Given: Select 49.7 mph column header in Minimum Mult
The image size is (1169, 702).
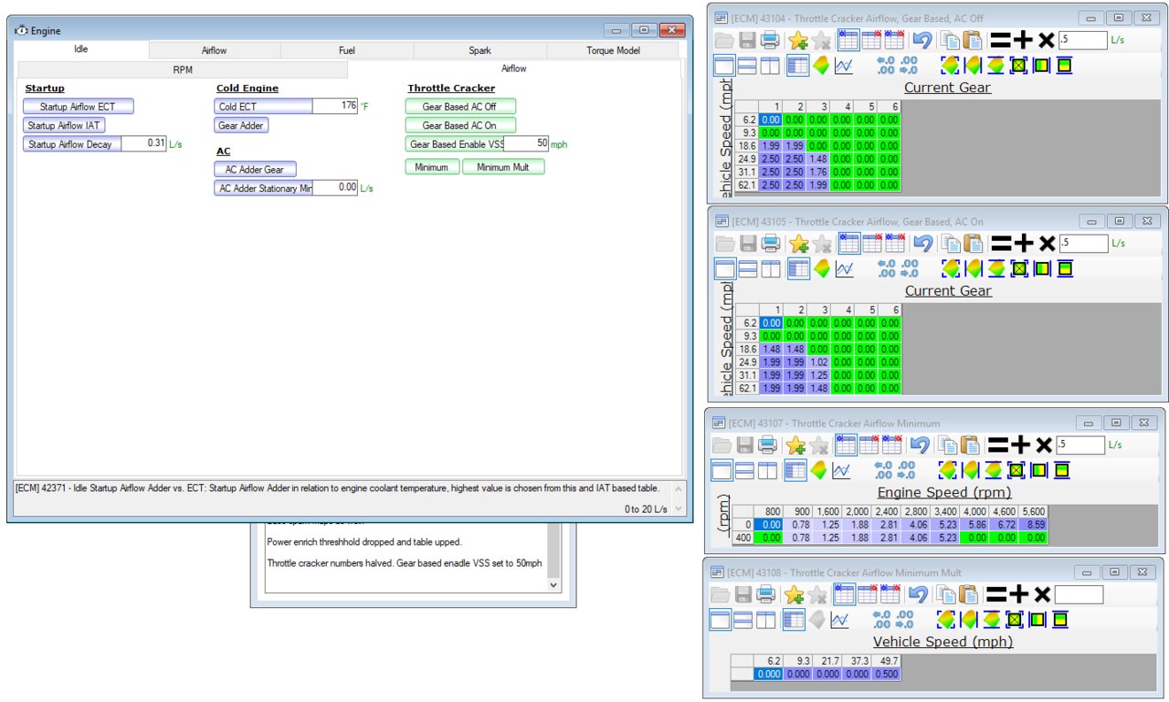Looking at the screenshot, I should tap(886, 660).
